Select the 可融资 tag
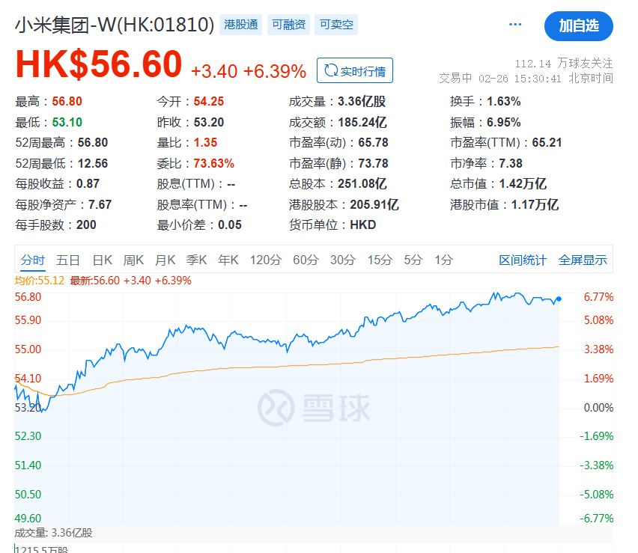Viewport: 638px width, 553px height. (288, 25)
